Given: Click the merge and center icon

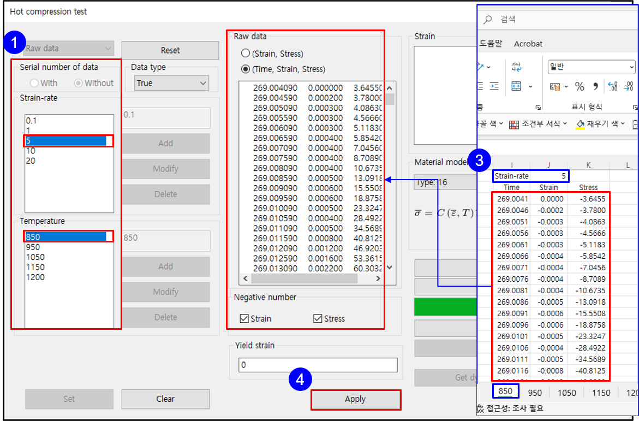Looking at the screenshot, I should tap(516, 86).
